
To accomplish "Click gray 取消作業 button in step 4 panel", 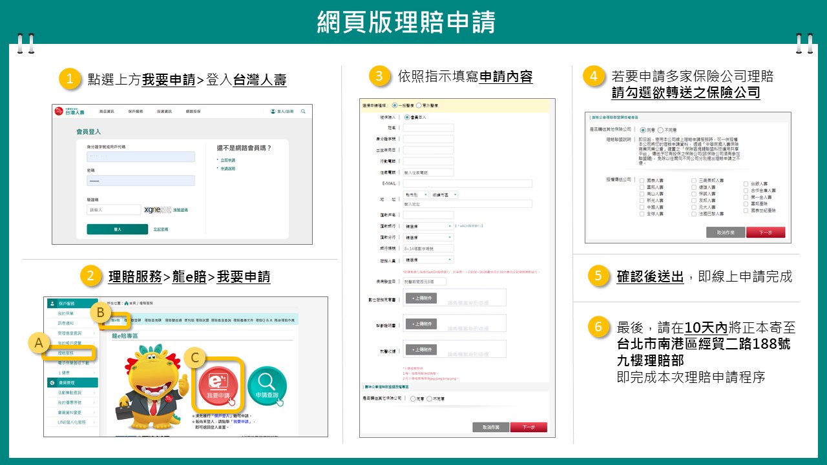I will tap(726, 232).
